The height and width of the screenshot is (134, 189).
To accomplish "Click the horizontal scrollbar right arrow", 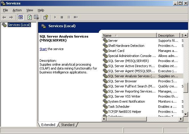I will click(181, 119).
